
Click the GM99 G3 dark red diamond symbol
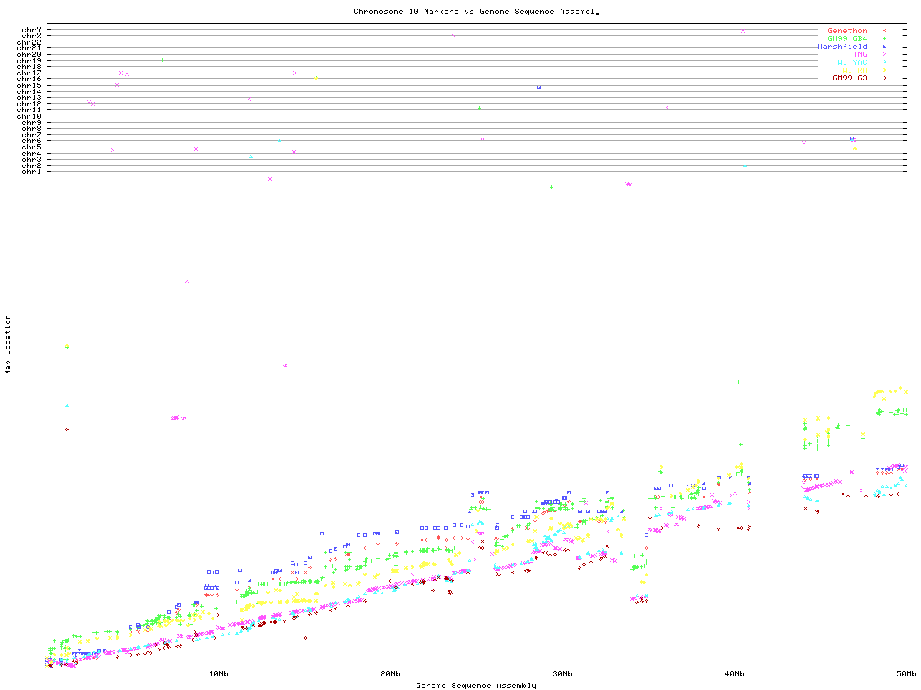click(884, 78)
